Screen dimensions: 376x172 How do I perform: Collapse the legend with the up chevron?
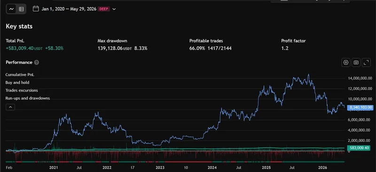click(10, 107)
